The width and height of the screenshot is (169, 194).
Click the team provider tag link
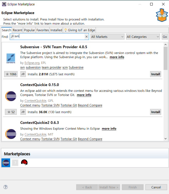pos(52,68)
